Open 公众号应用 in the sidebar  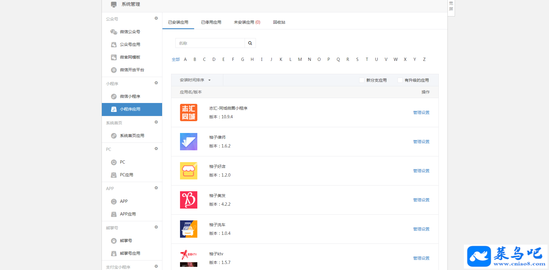click(132, 44)
